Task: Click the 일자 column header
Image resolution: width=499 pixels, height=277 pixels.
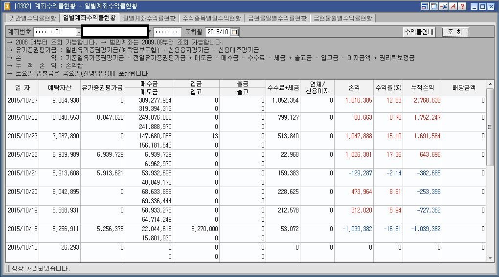Action: pos(23,87)
